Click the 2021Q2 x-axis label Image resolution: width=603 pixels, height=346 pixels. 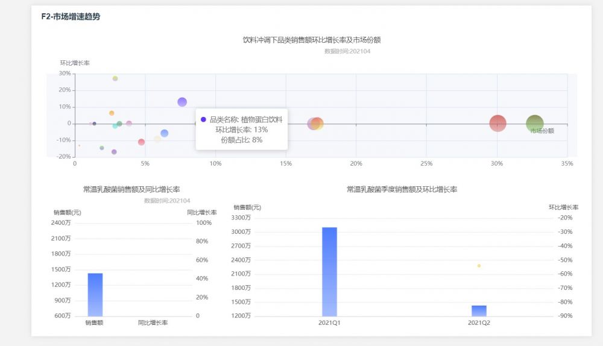pos(479,322)
